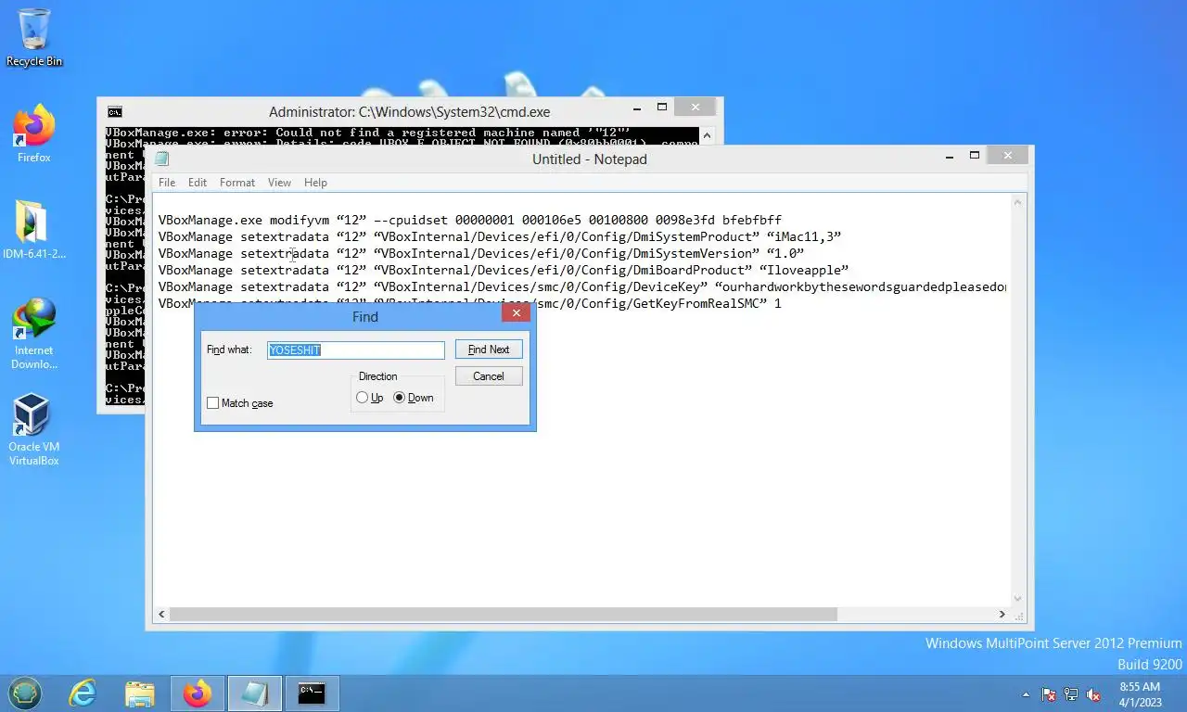Show hidden tray icons arrow
The width and height of the screenshot is (1187, 712).
point(1025,694)
